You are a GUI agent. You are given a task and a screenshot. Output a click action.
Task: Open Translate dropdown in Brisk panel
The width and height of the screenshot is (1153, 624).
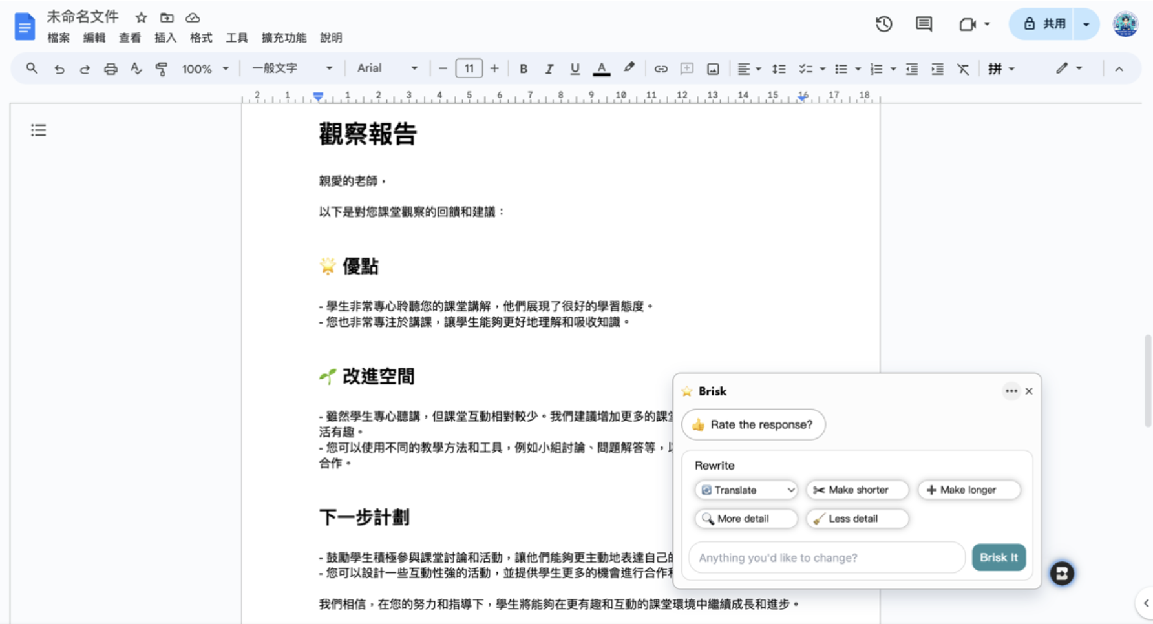coord(746,490)
